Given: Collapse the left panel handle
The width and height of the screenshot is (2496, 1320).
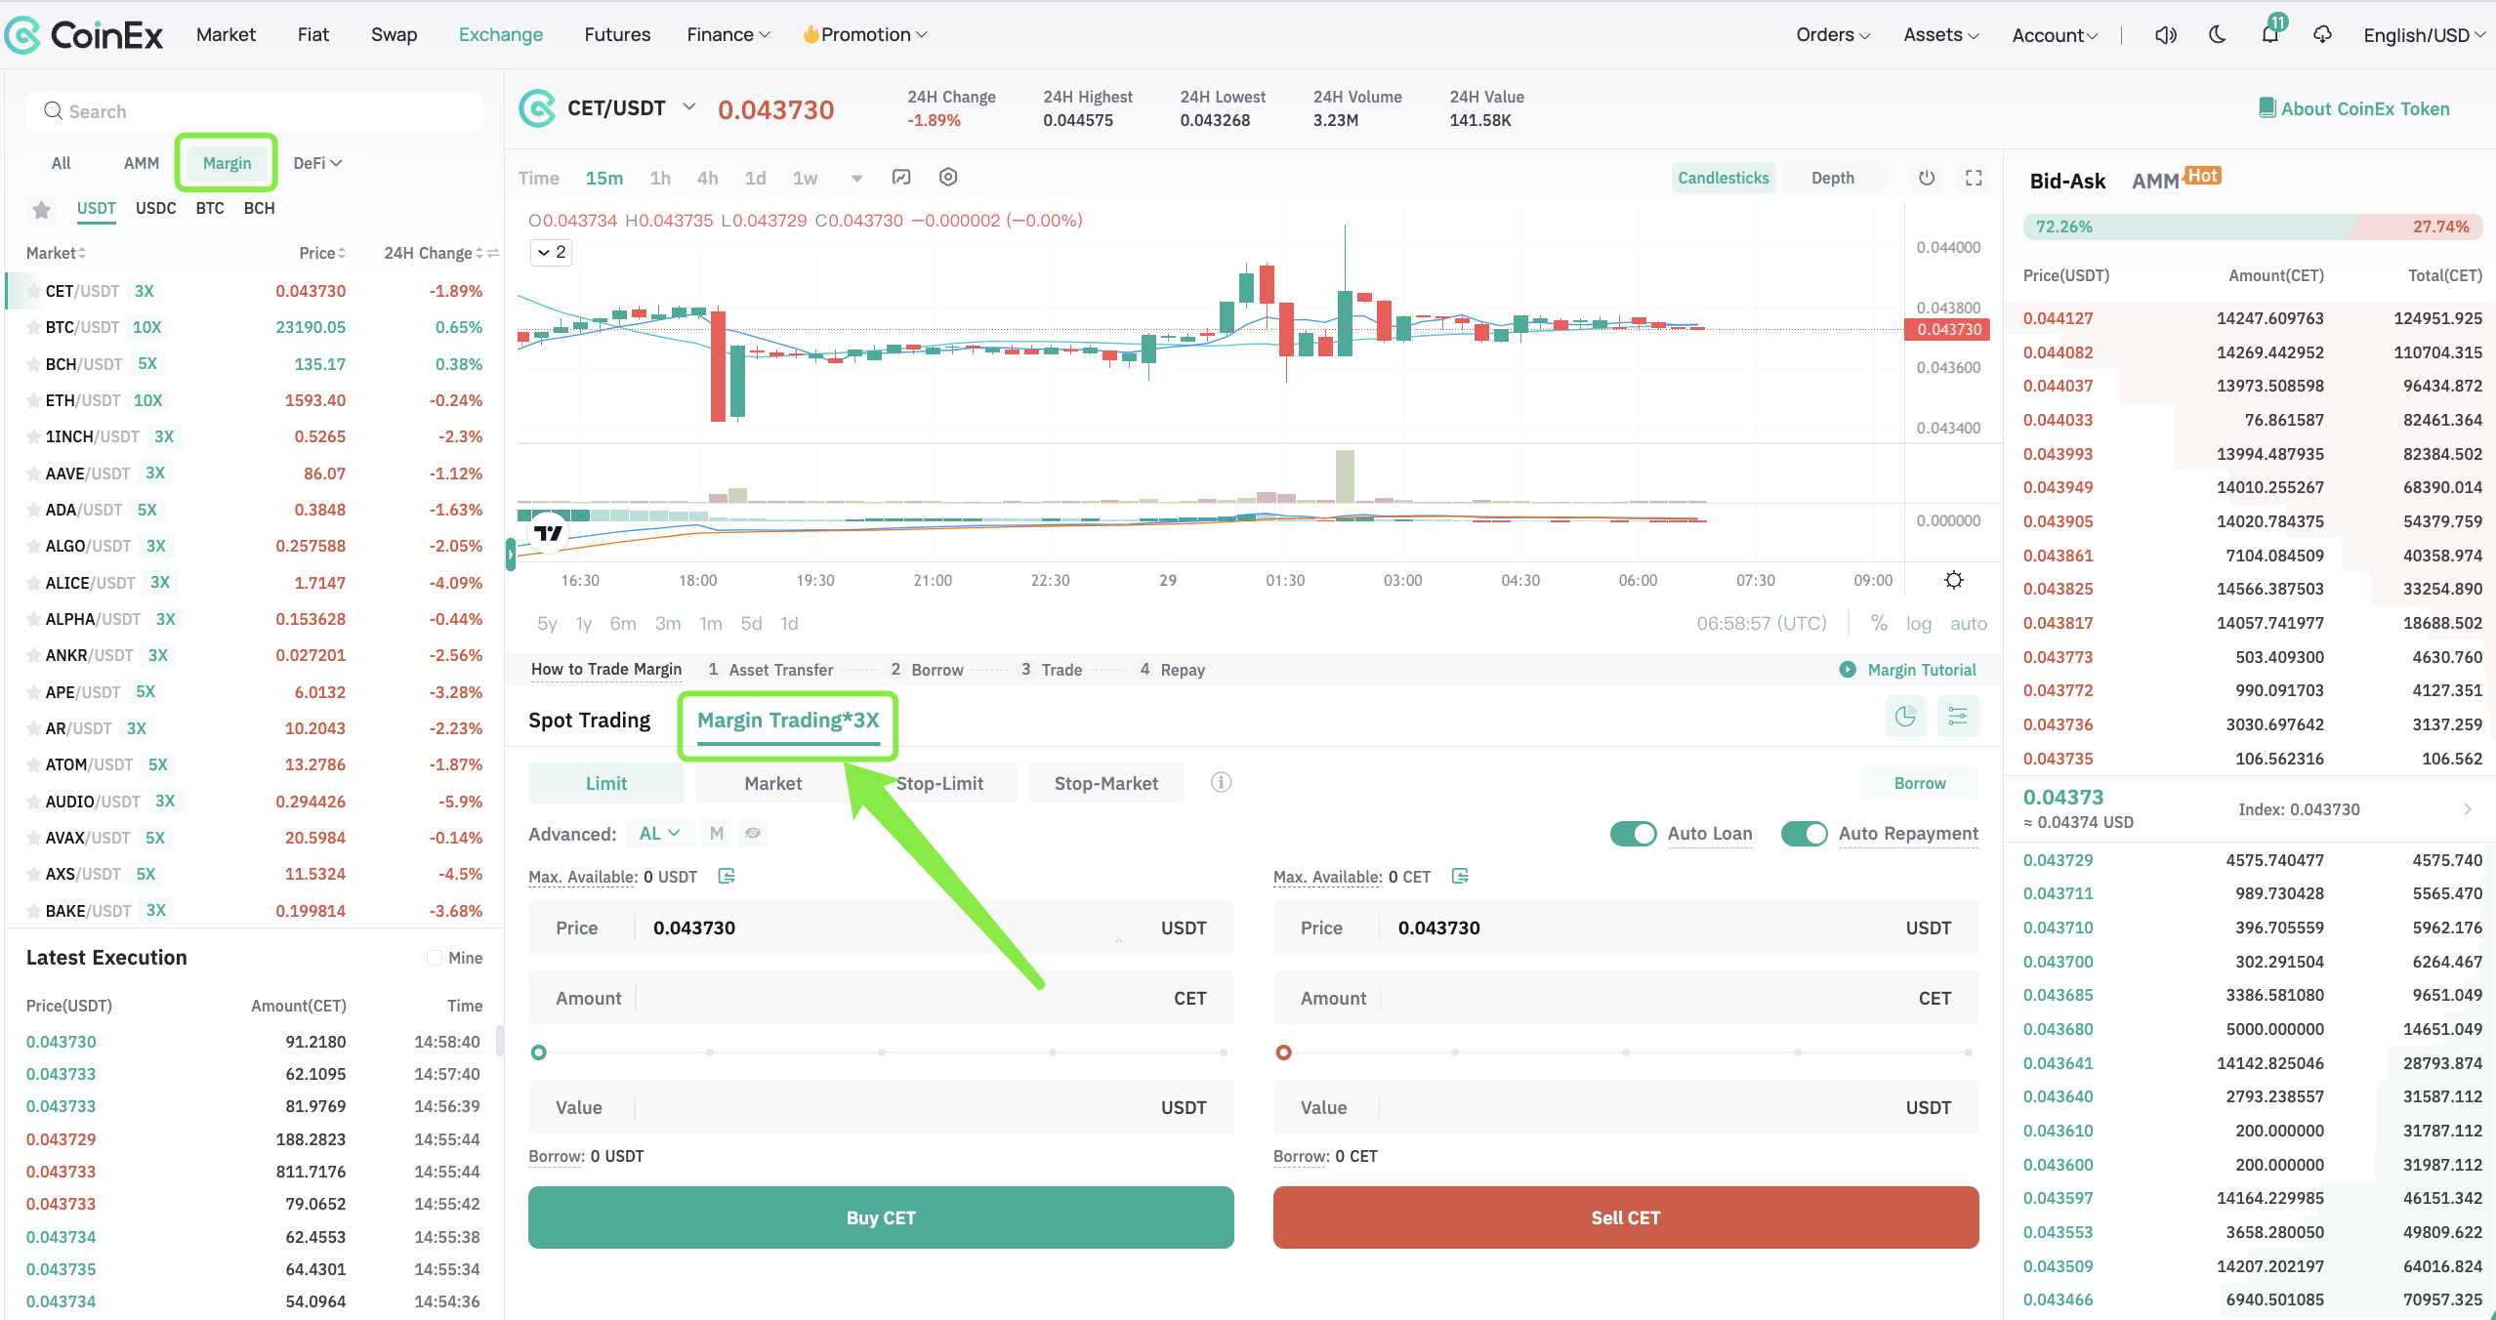Looking at the screenshot, I should pyautogui.click(x=510, y=554).
